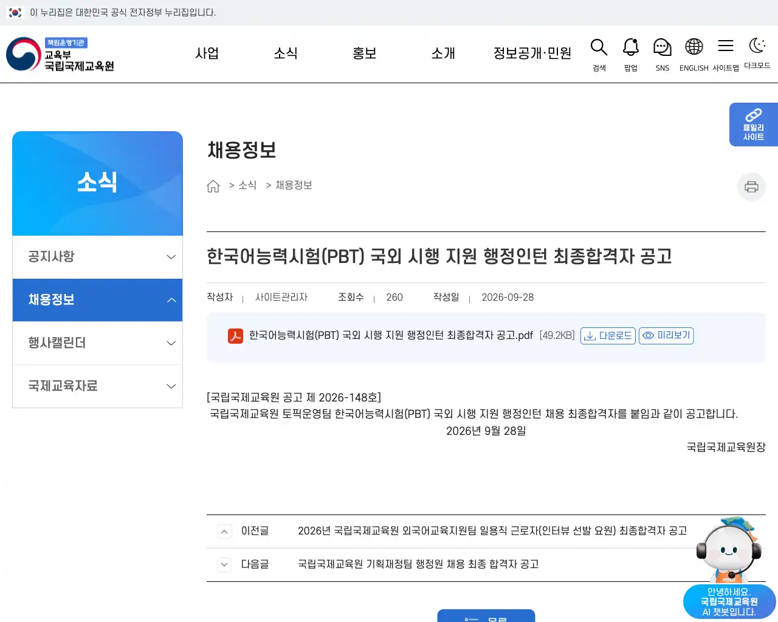The width and height of the screenshot is (778, 622).
Task: Expand the 행사캘린더 sidebar section
Action: click(97, 343)
